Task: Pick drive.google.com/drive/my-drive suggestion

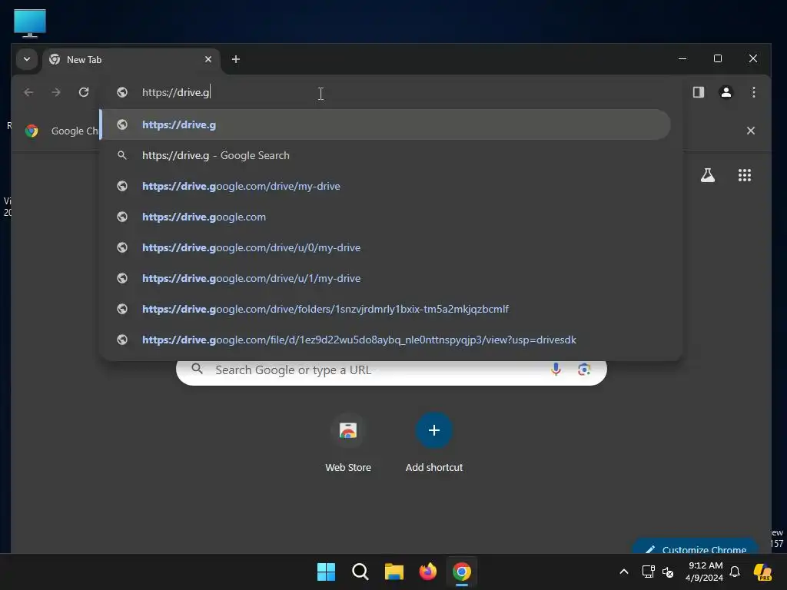Action: (386, 186)
